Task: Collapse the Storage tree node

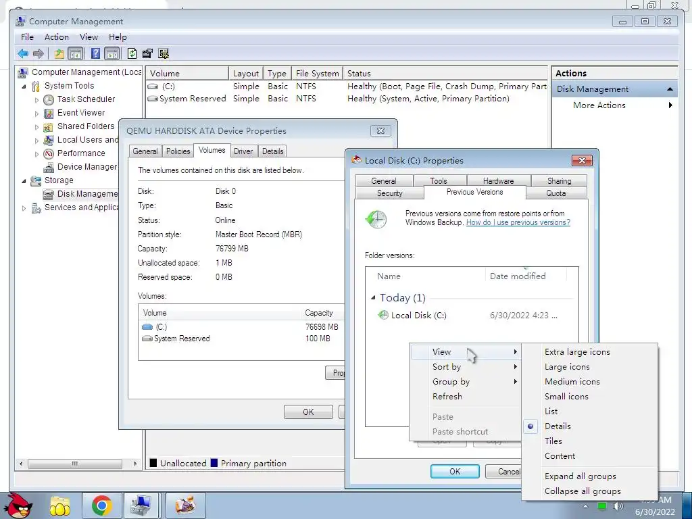Action: (24, 181)
